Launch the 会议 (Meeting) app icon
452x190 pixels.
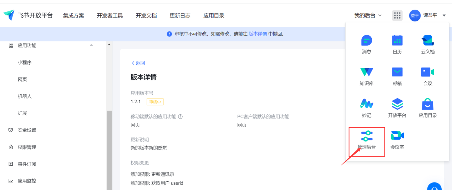427,72
